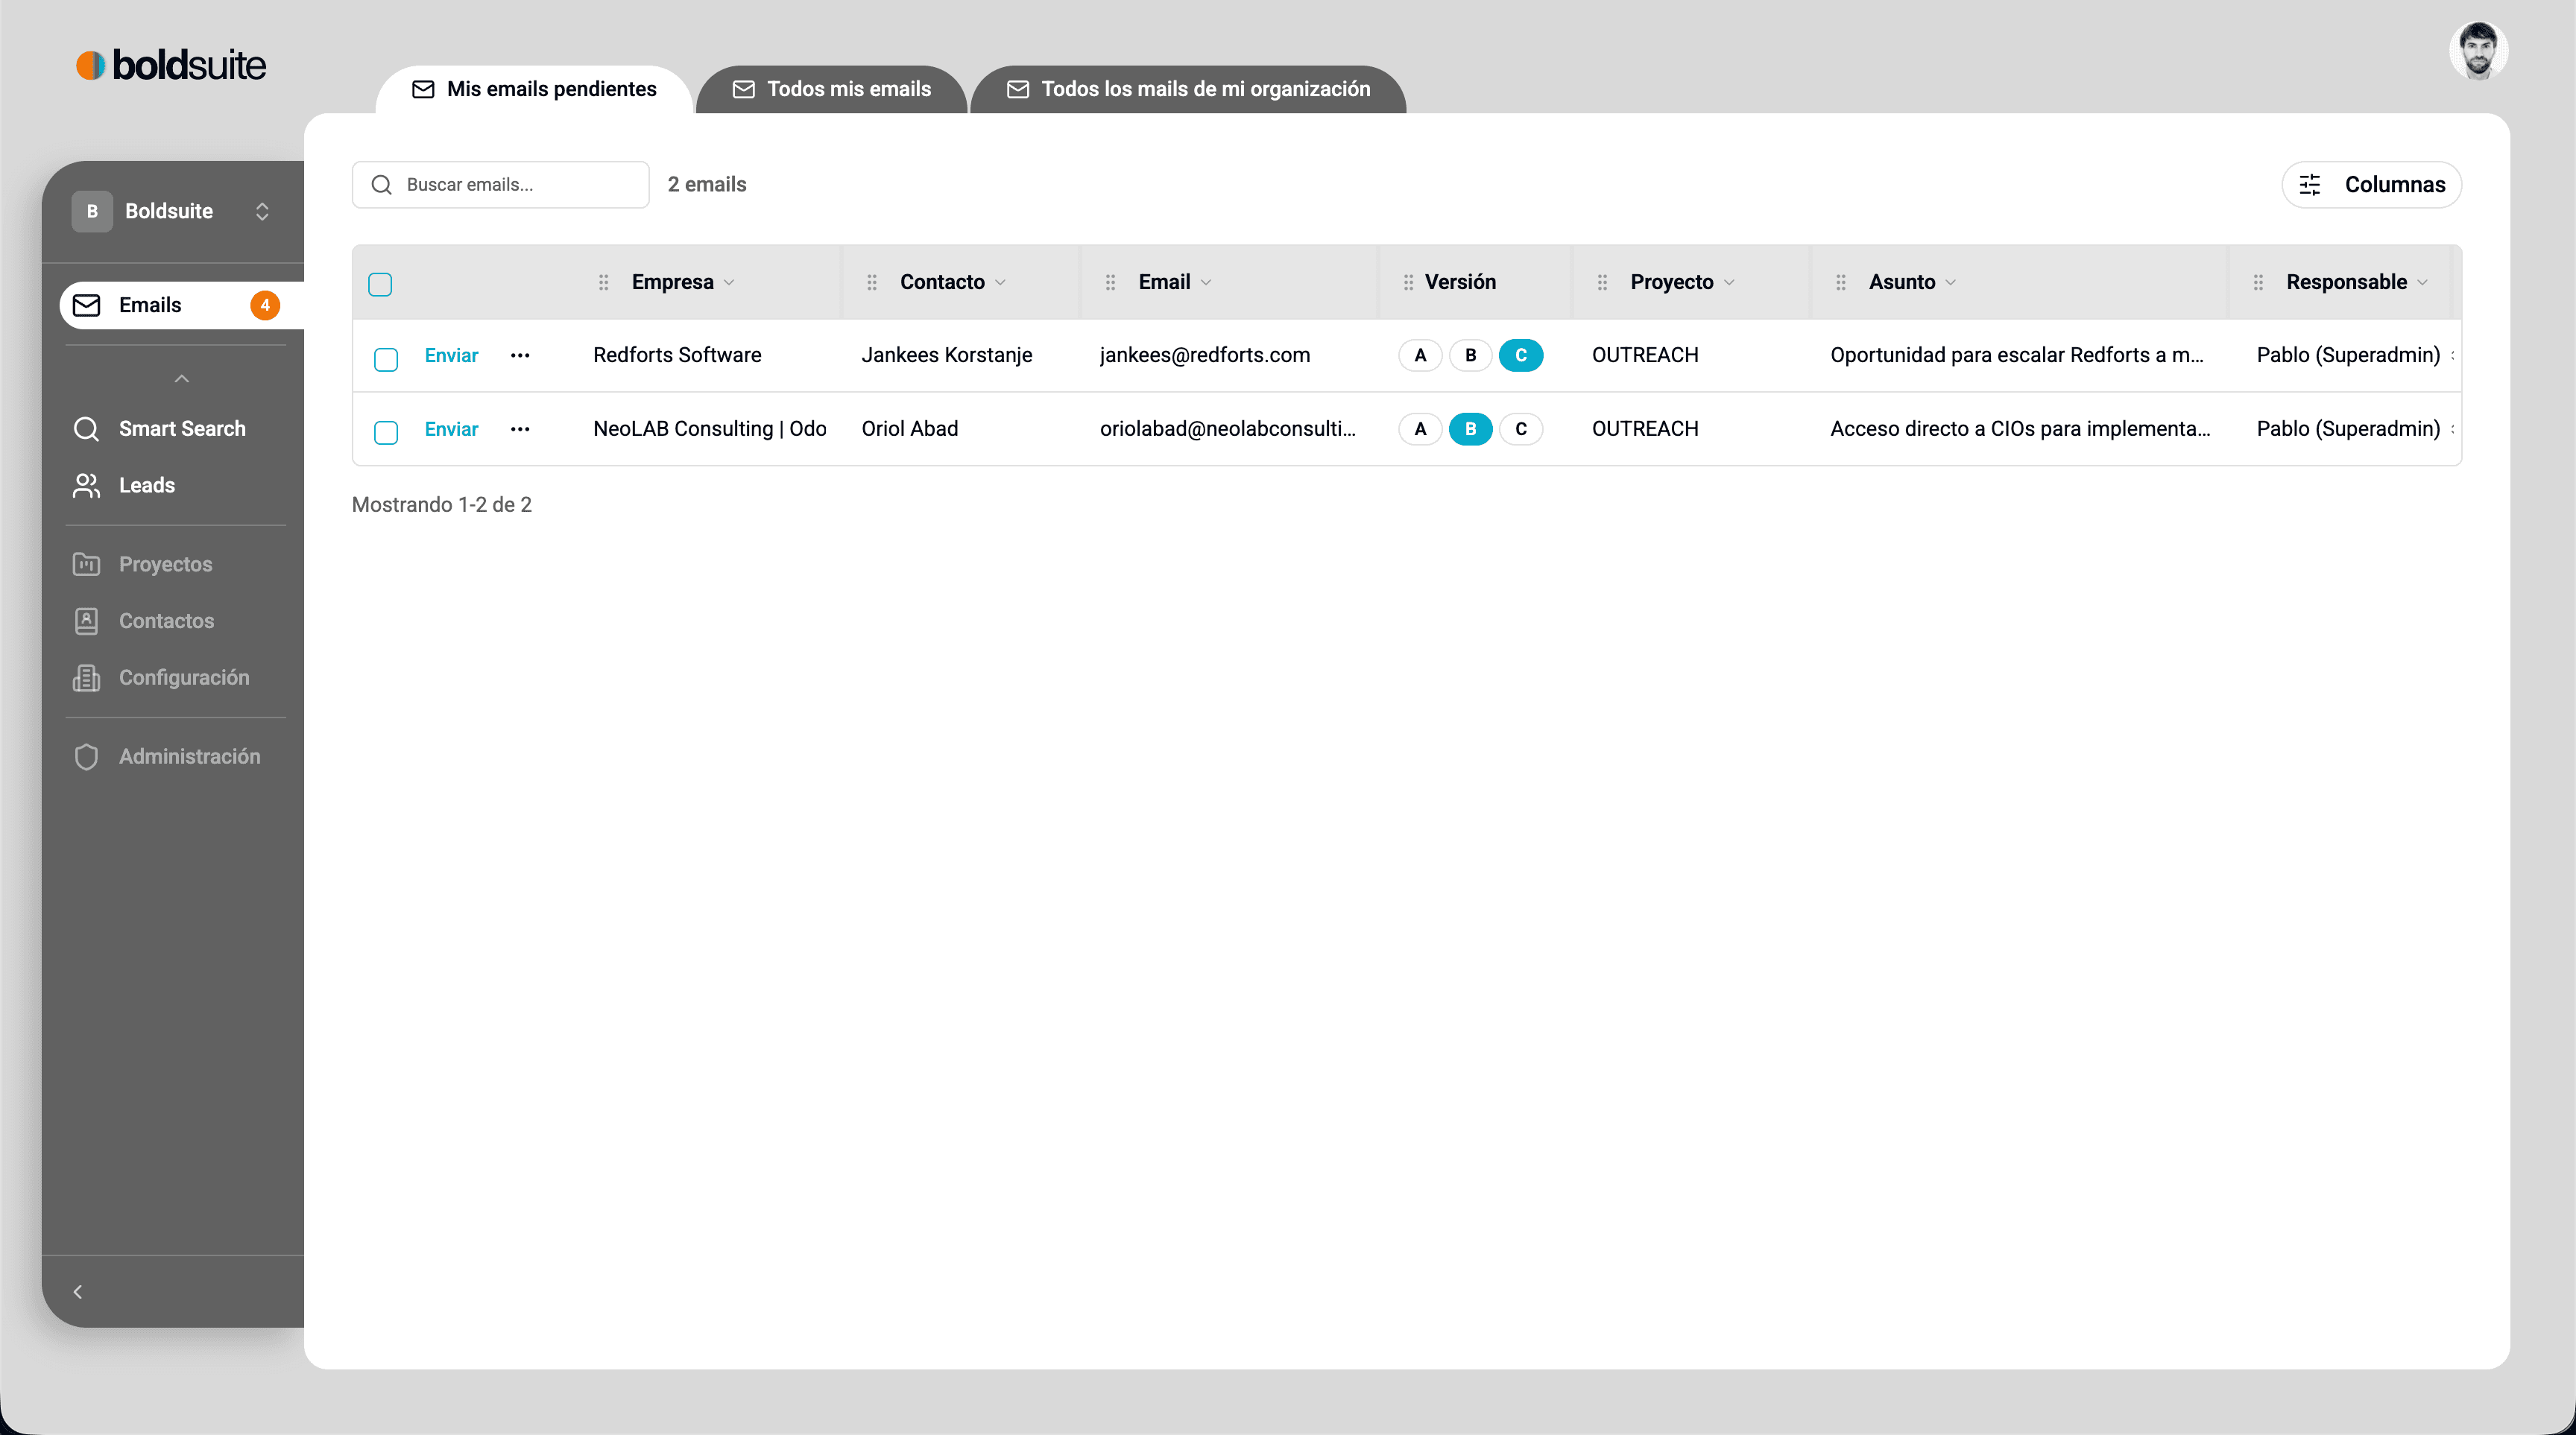Viewport: 2576px width, 1435px height.
Task: Click the Leads people icon
Action: coord(87,486)
